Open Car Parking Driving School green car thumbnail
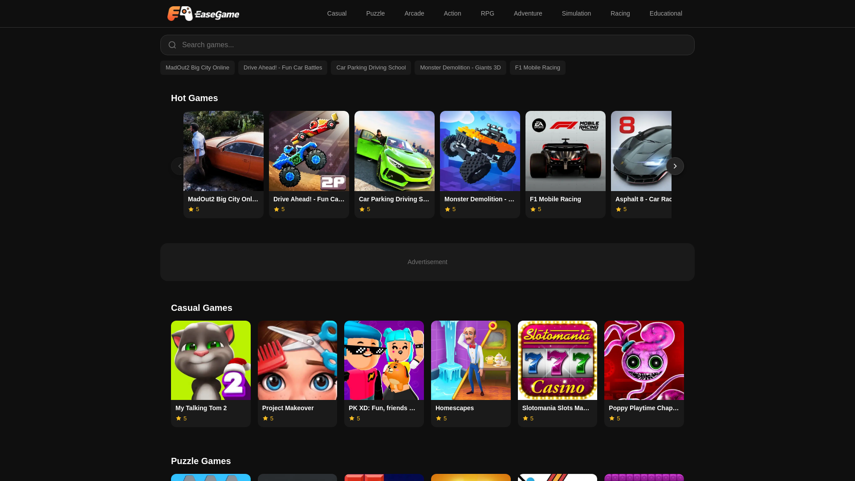This screenshot has height=481, width=855. (395, 151)
